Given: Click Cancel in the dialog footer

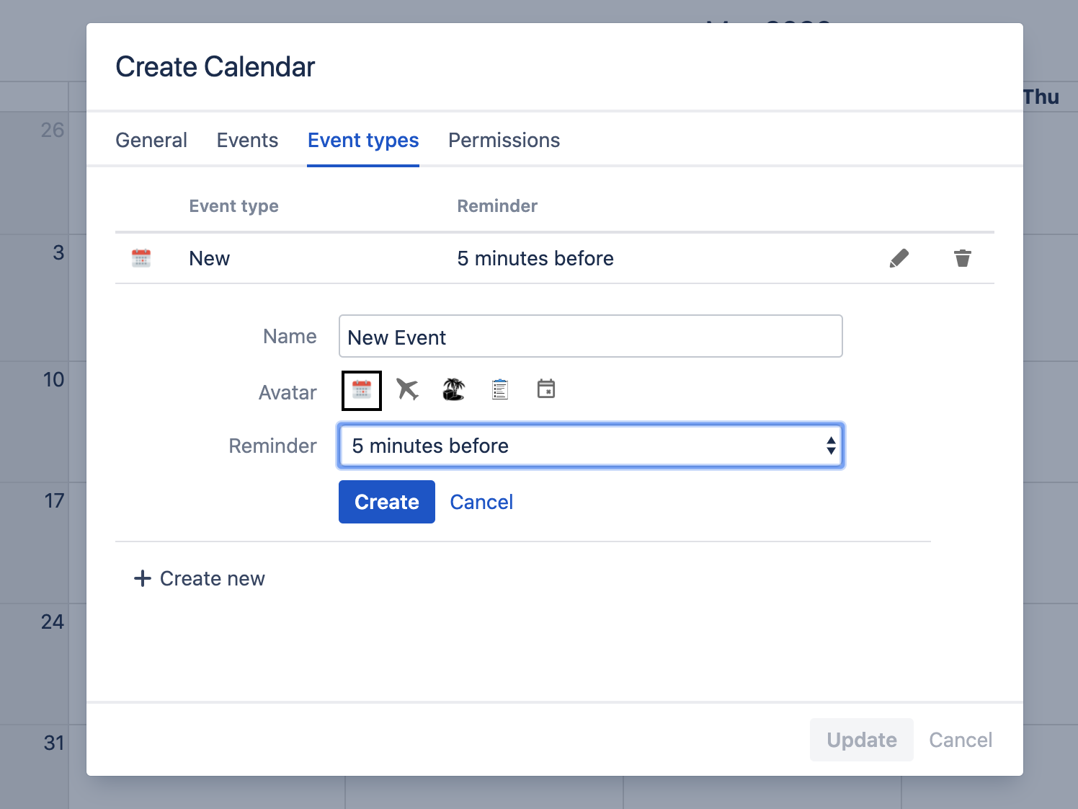Looking at the screenshot, I should click(x=961, y=740).
